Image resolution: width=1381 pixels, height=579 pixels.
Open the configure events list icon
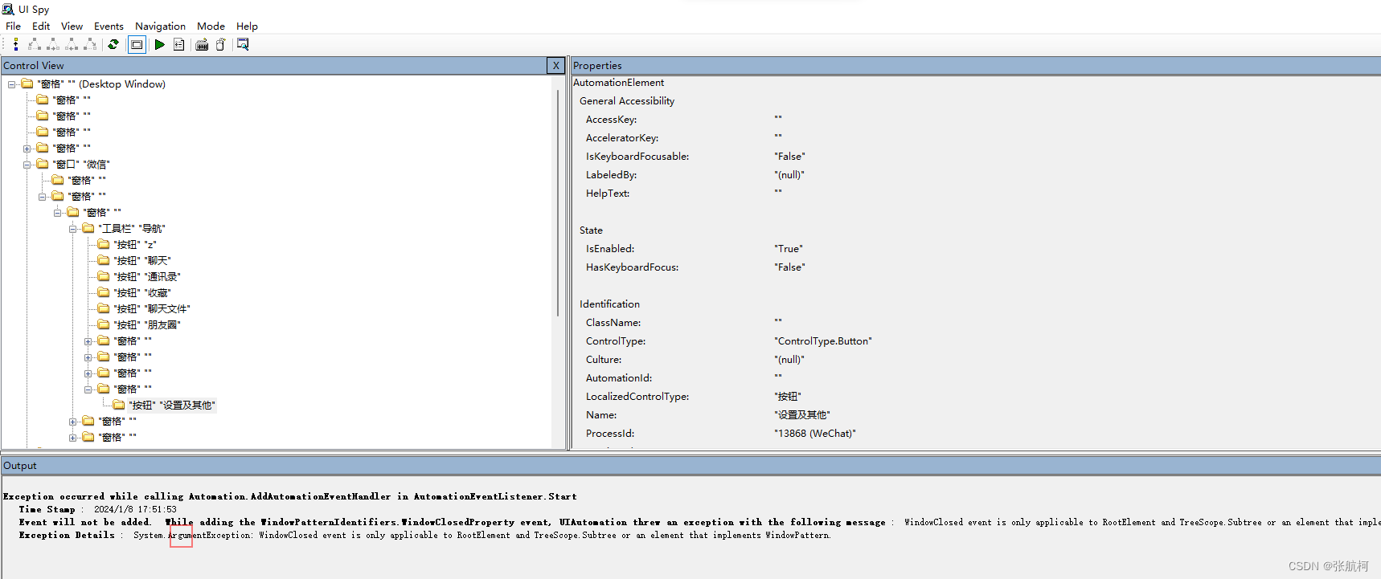(x=178, y=45)
